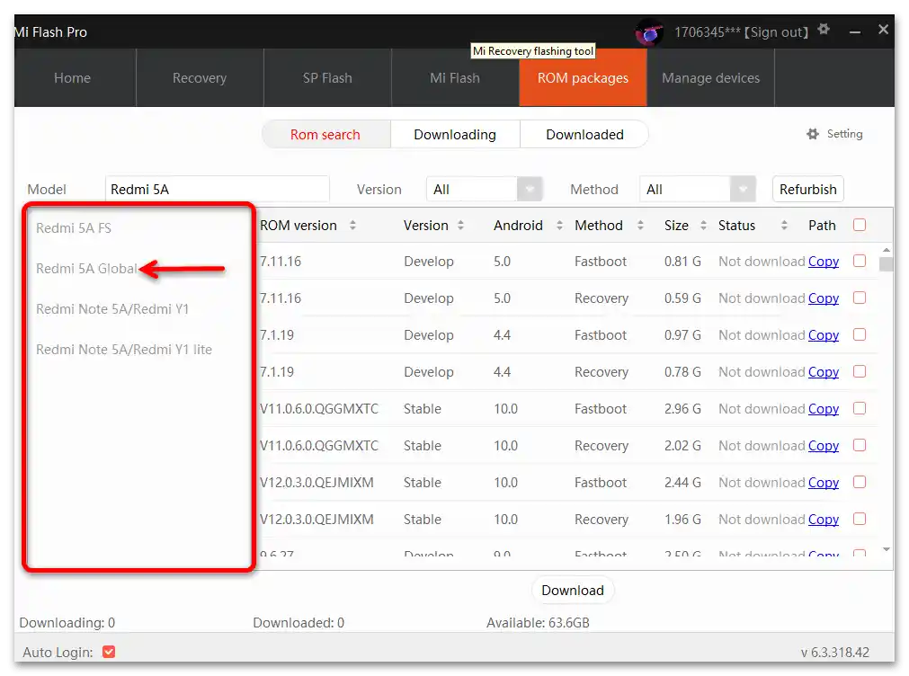
Task: Copy path of 7.11.16 Recovery ROM
Action: [x=824, y=298]
